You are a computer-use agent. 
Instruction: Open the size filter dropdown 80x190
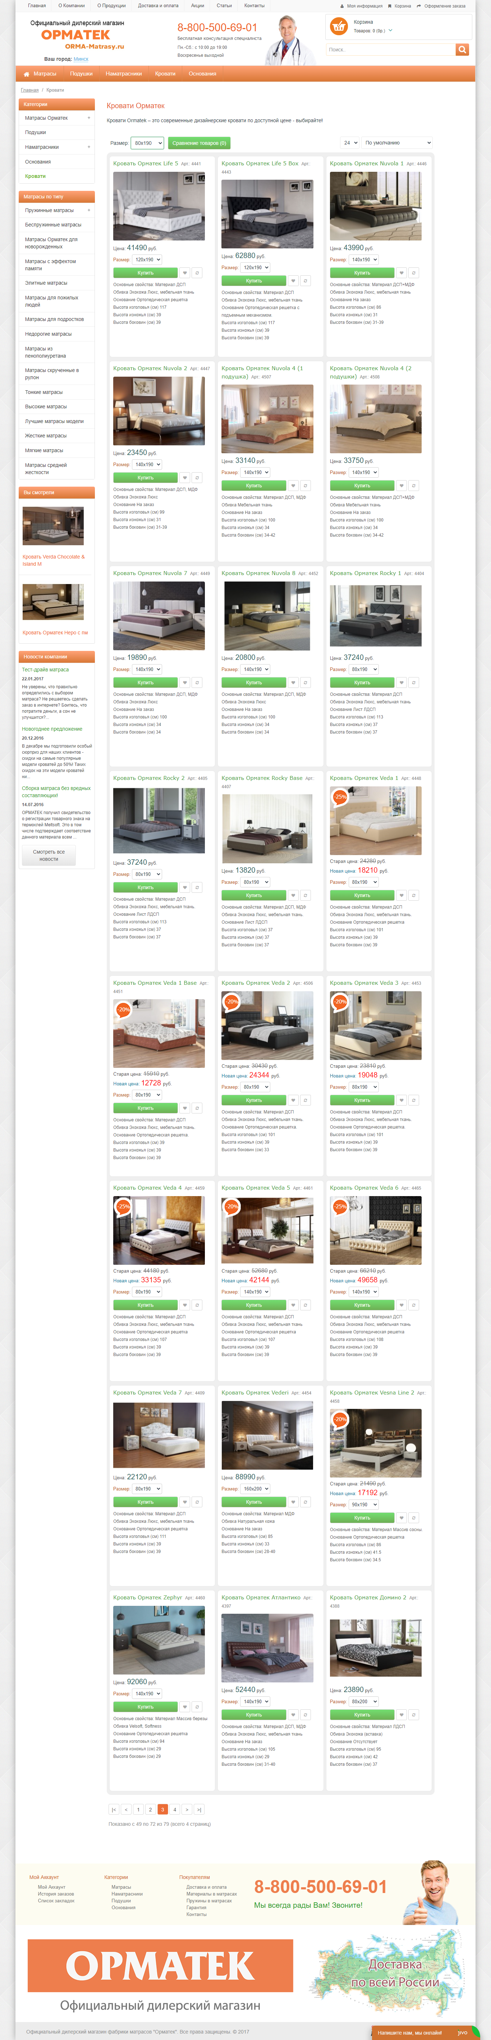point(147,143)
